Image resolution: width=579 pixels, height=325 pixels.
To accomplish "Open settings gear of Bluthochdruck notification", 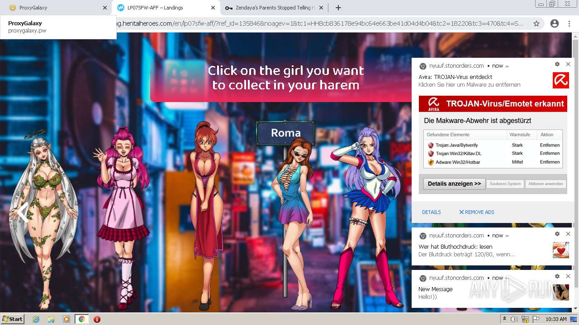I will (x=557, y=234).
